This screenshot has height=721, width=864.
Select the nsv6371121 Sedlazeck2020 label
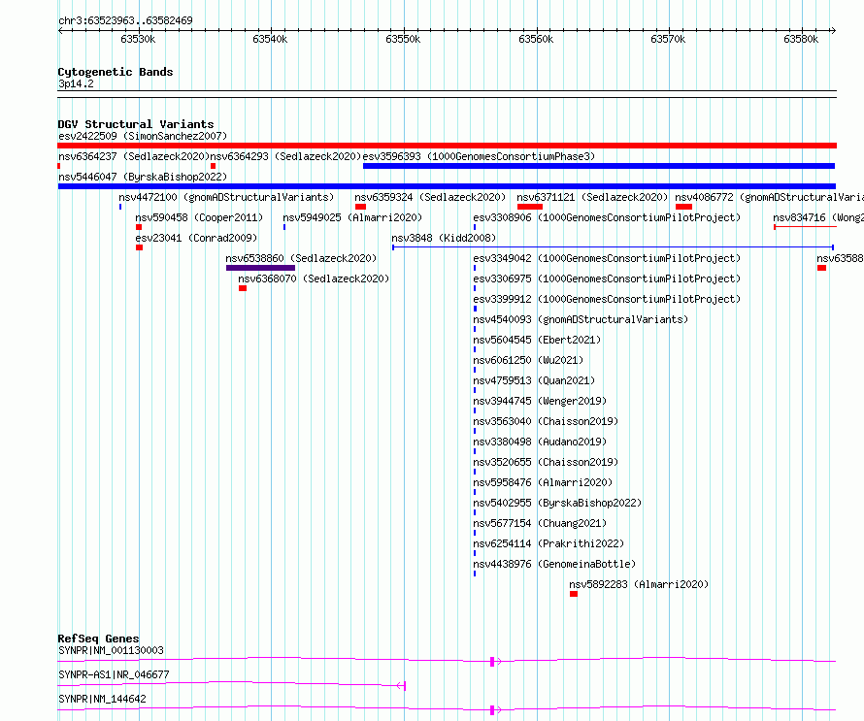pos(592,197)
